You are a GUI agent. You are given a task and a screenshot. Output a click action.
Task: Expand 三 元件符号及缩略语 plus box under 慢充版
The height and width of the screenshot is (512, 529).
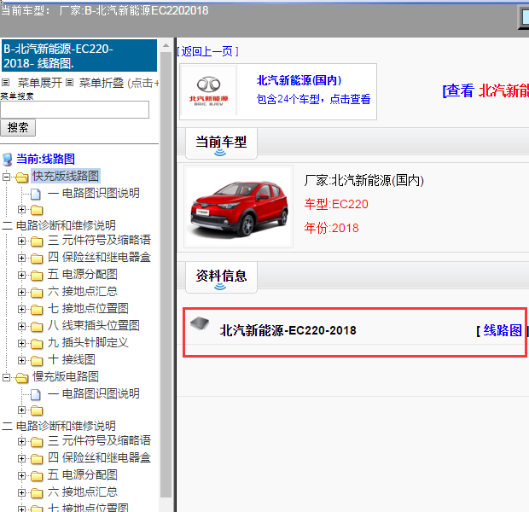tap(21, 441)
